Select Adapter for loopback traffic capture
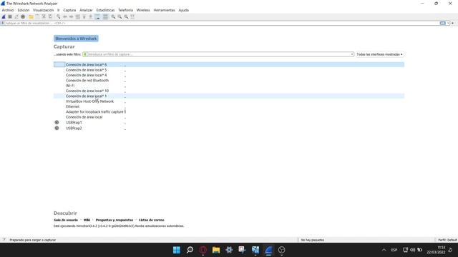The image size is (458, 257). point(229,112)
